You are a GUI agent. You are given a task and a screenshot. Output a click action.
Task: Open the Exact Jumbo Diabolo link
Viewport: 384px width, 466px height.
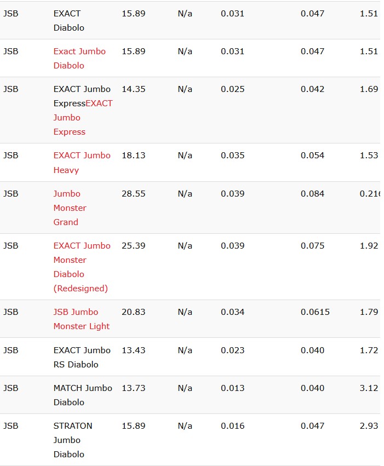click(79, 58)
